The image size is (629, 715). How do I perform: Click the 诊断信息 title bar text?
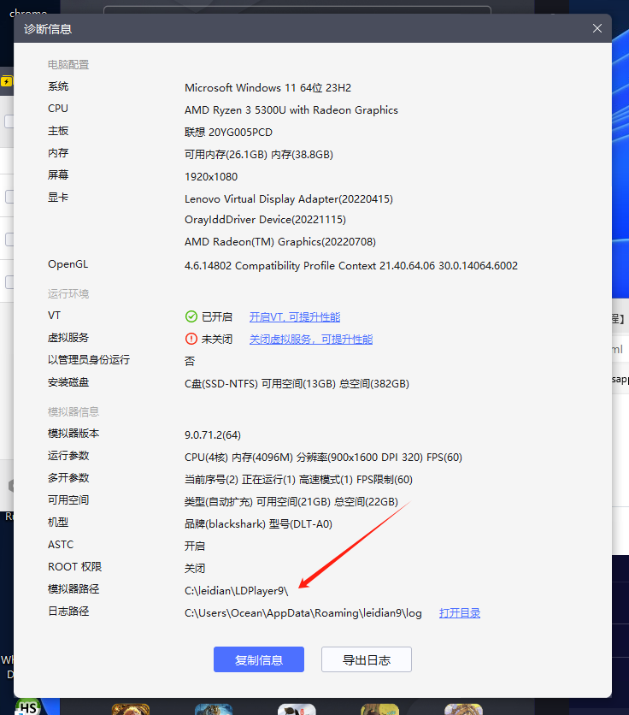(x=48, y=28)
